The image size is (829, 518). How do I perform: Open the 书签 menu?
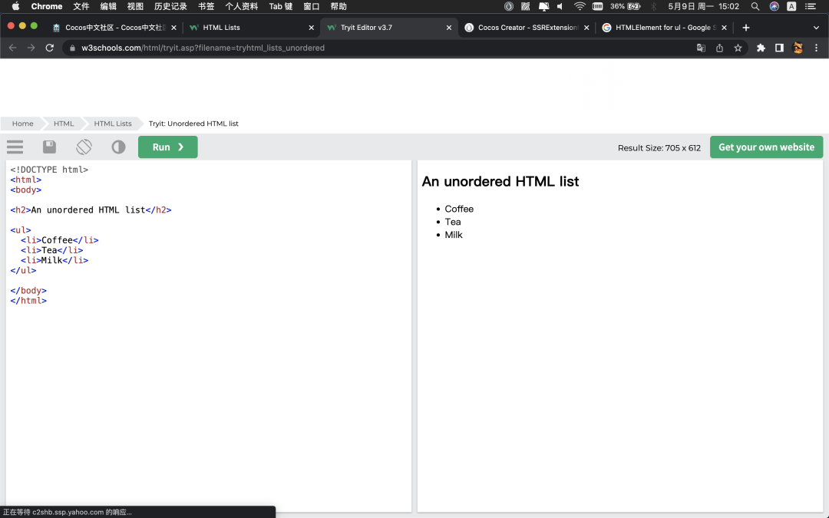pos(206,6)
